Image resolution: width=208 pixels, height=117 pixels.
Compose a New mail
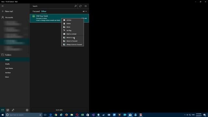pos(7,11)
